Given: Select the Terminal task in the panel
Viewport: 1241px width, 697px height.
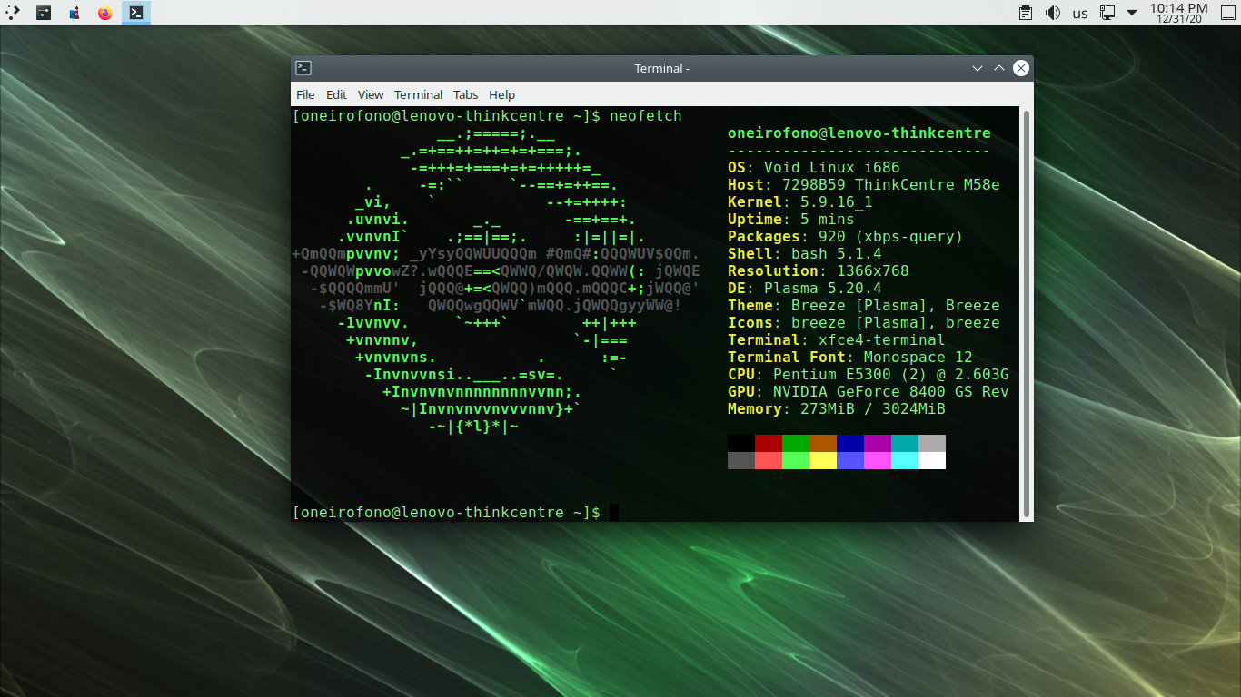Looking at the screenshot, I should point(136,13).
